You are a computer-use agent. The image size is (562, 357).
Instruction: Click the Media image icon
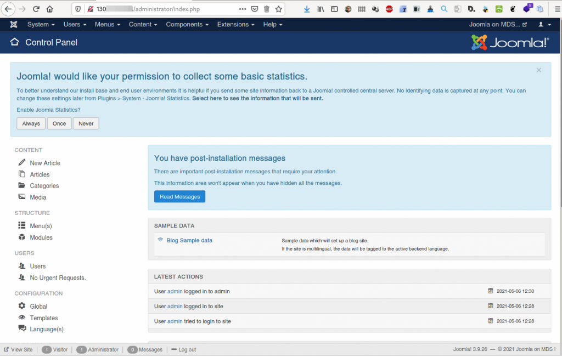coord(22,197)
